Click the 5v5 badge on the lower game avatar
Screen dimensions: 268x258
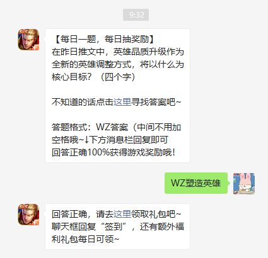23,207
